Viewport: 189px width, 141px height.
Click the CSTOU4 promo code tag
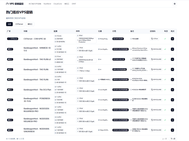coord(154,39)
